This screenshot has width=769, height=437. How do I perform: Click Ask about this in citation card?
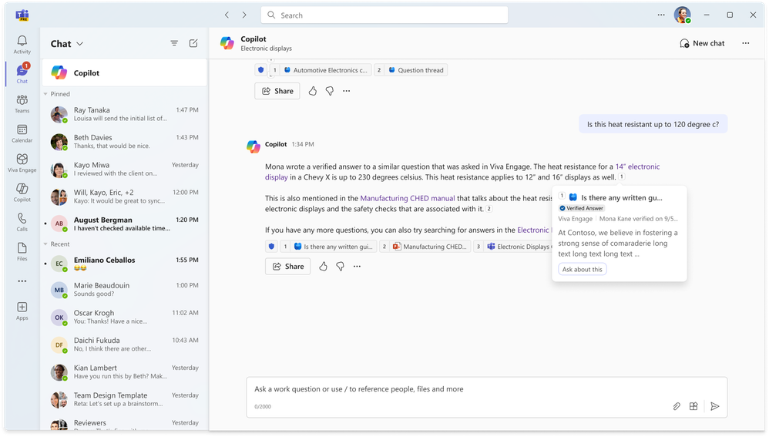[583, 269]
